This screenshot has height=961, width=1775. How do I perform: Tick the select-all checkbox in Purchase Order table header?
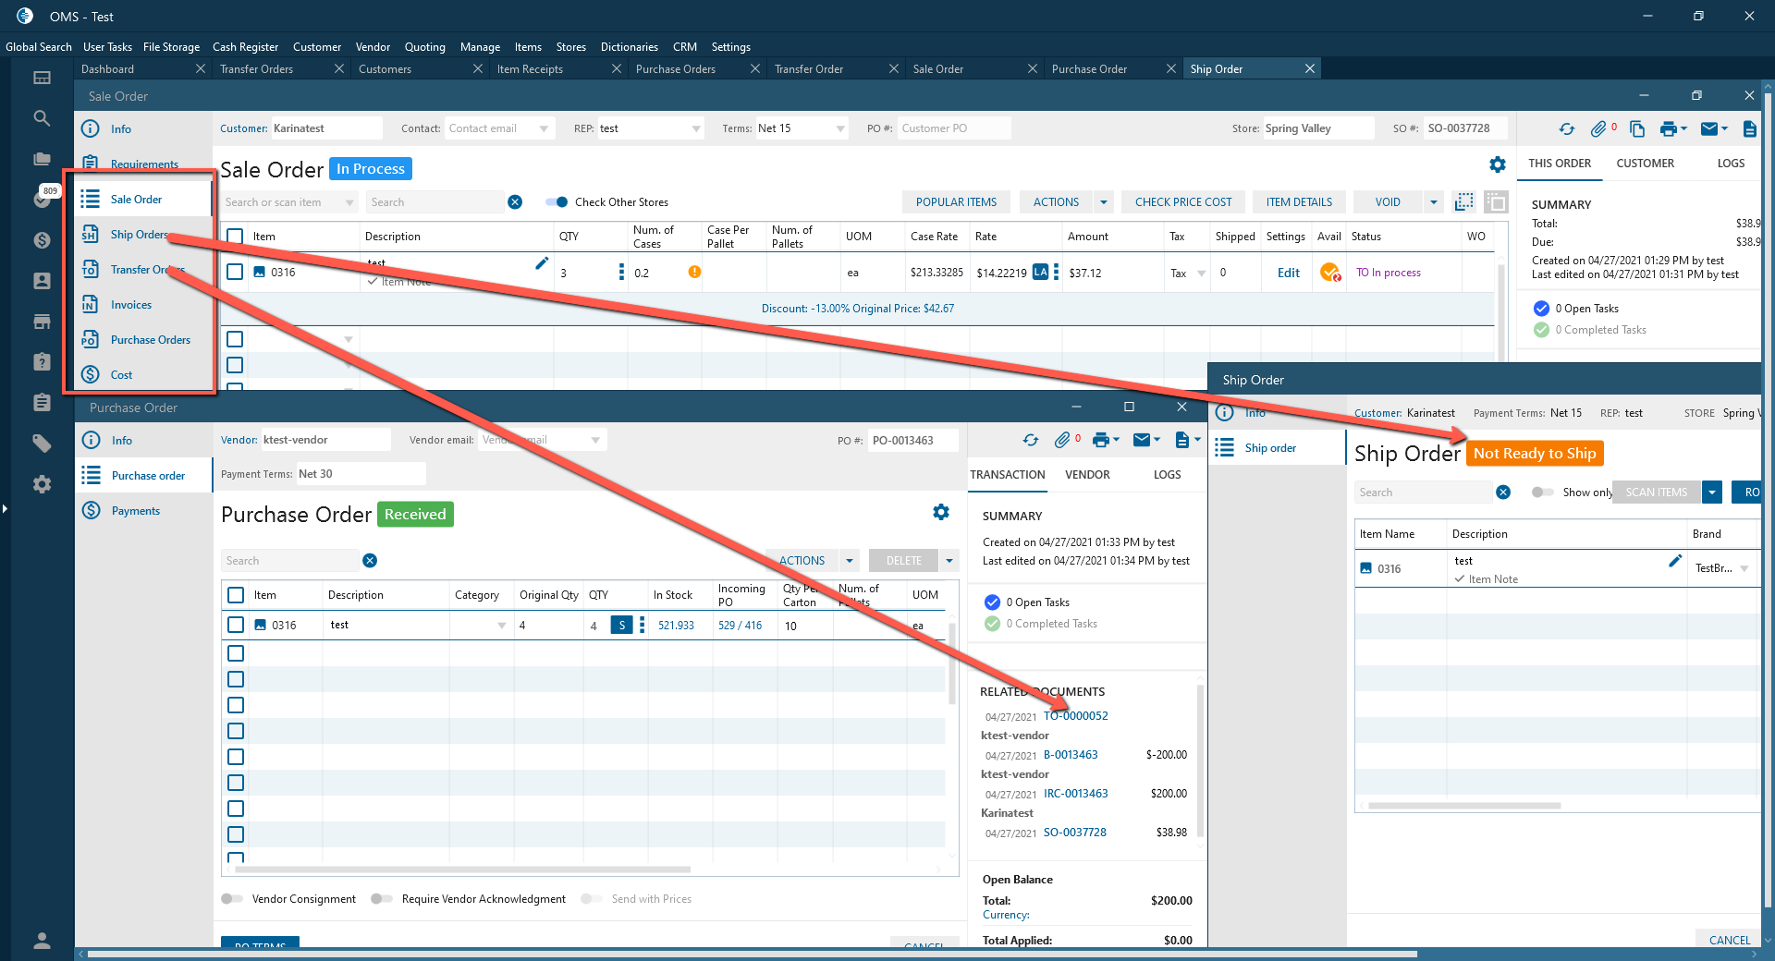(x=236, y=595)
